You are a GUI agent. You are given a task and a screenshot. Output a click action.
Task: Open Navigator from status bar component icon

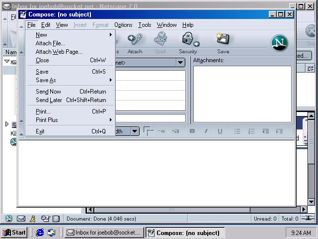[x=9, y=219]
